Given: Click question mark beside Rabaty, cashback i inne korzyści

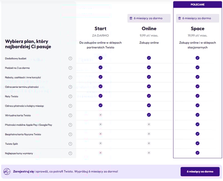Looking at the screenshot, I should (x=70, y=77).
